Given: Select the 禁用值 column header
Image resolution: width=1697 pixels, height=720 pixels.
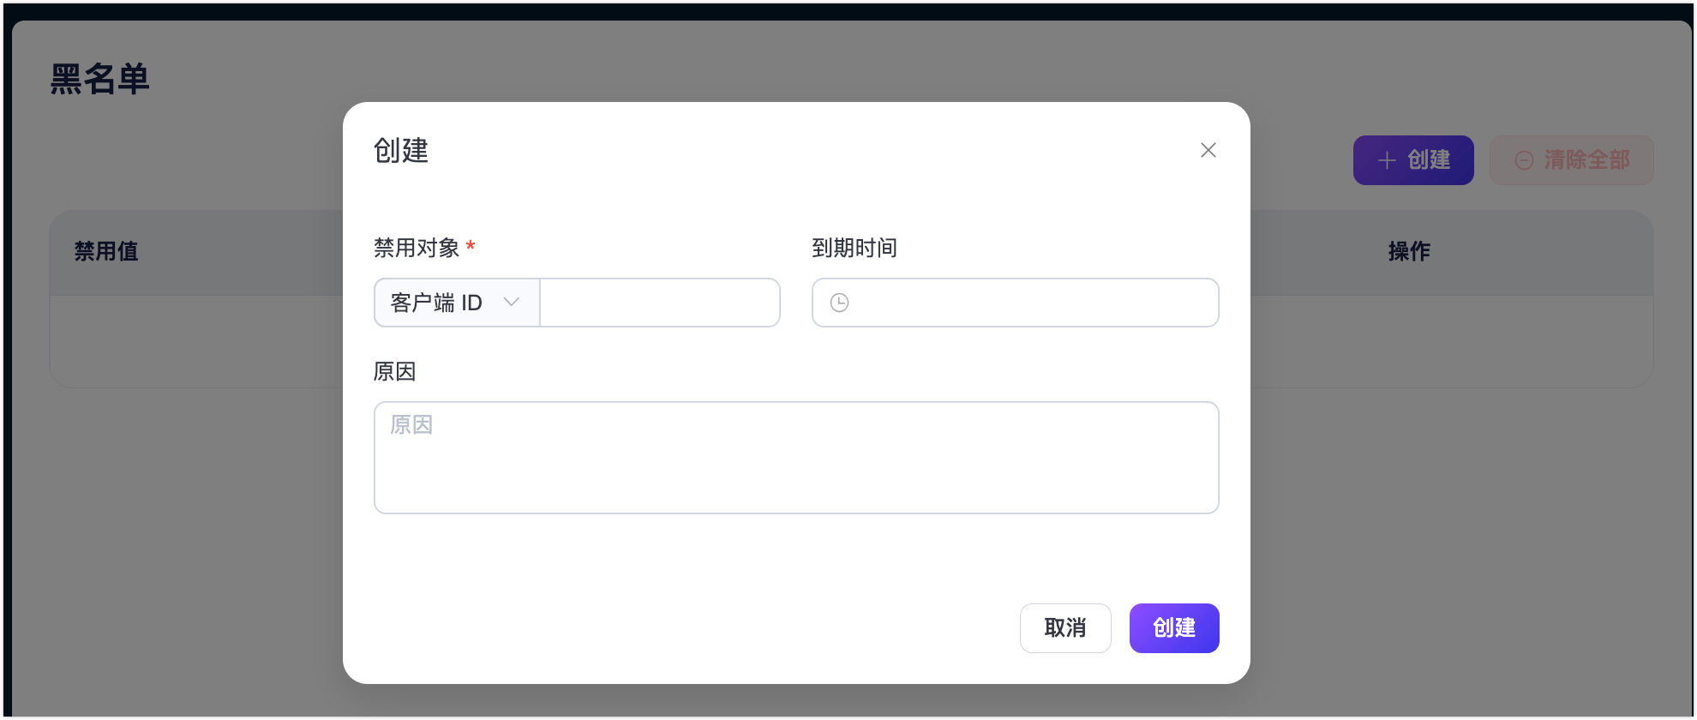Looking at the screenshot, I should pyautogui.click(x=106, y=251).
